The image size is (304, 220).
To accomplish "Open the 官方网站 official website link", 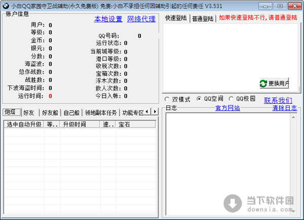I will [227, 108].
